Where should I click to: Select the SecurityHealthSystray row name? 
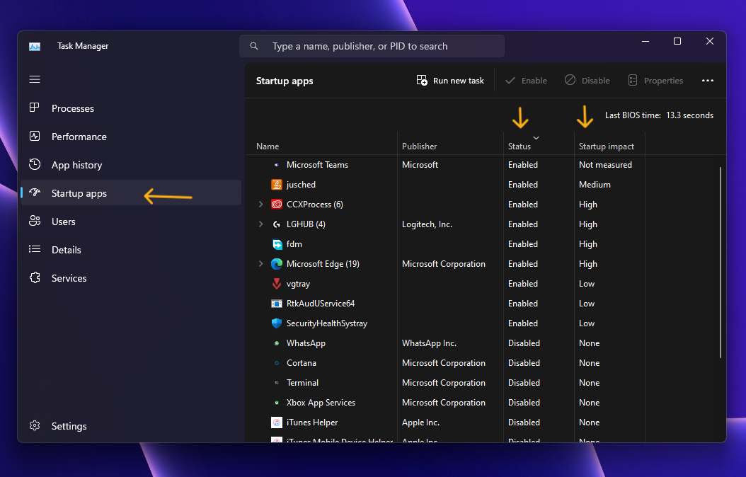point(327,323)
